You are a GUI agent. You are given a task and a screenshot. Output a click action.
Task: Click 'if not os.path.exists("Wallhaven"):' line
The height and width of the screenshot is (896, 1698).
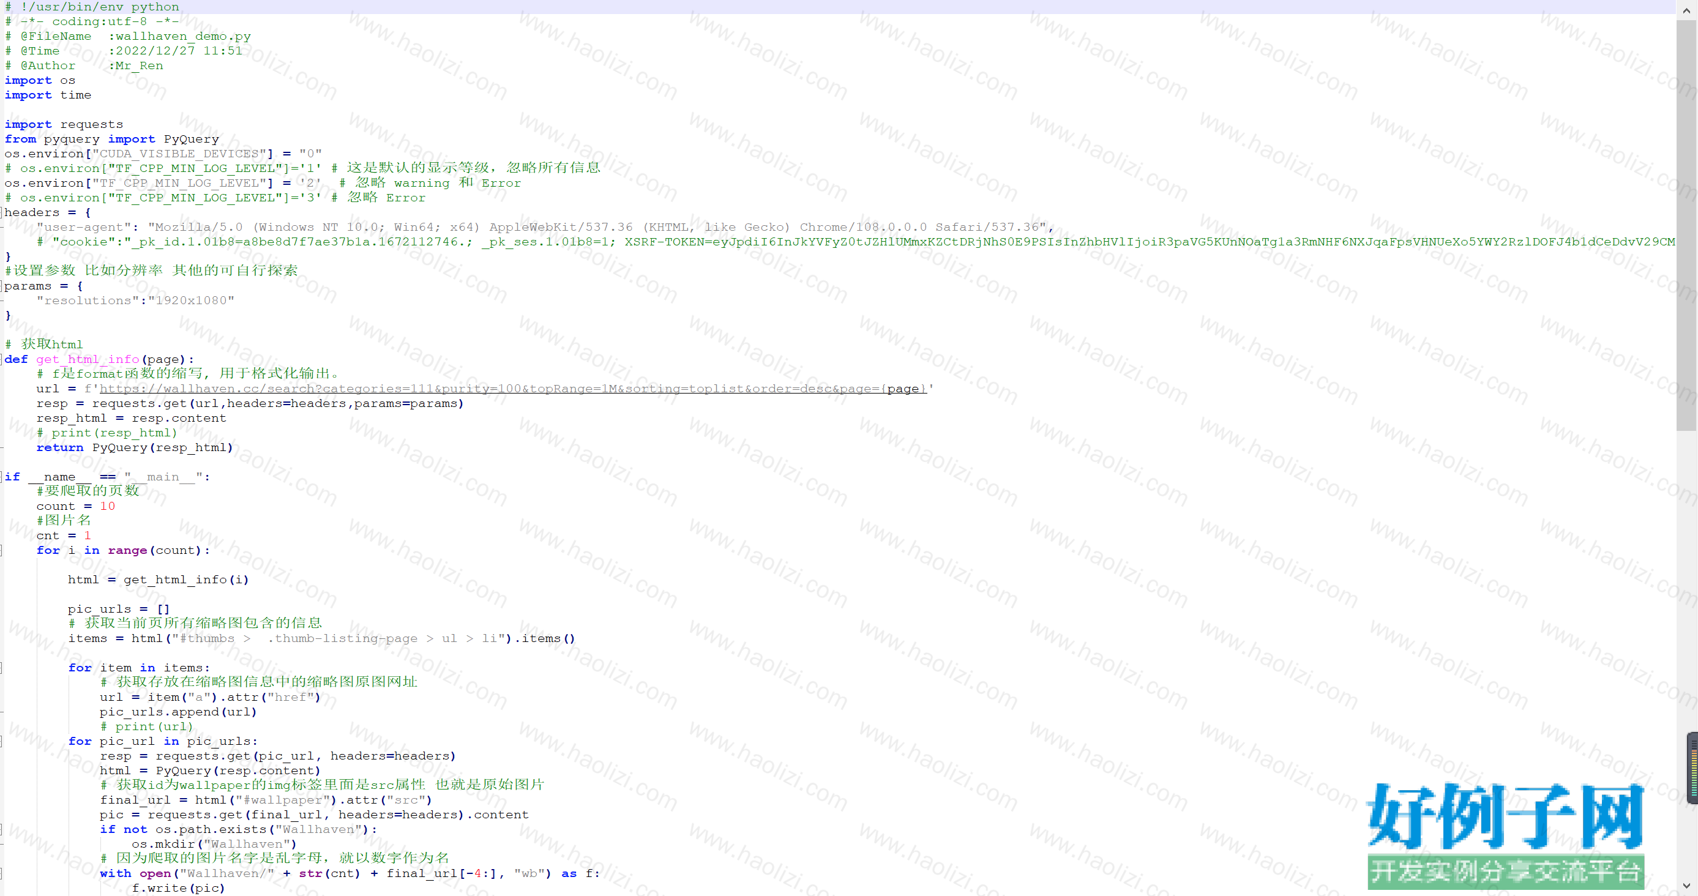(x=239, y=829)
